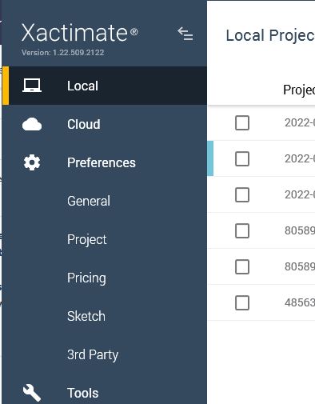The height and width of the screenshot is (404, 315).
Task: Open the Tools menu label
Action: tap(83, 393)
